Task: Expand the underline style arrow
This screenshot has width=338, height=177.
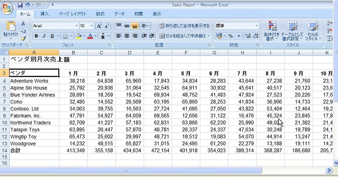Action: point(58,36)
